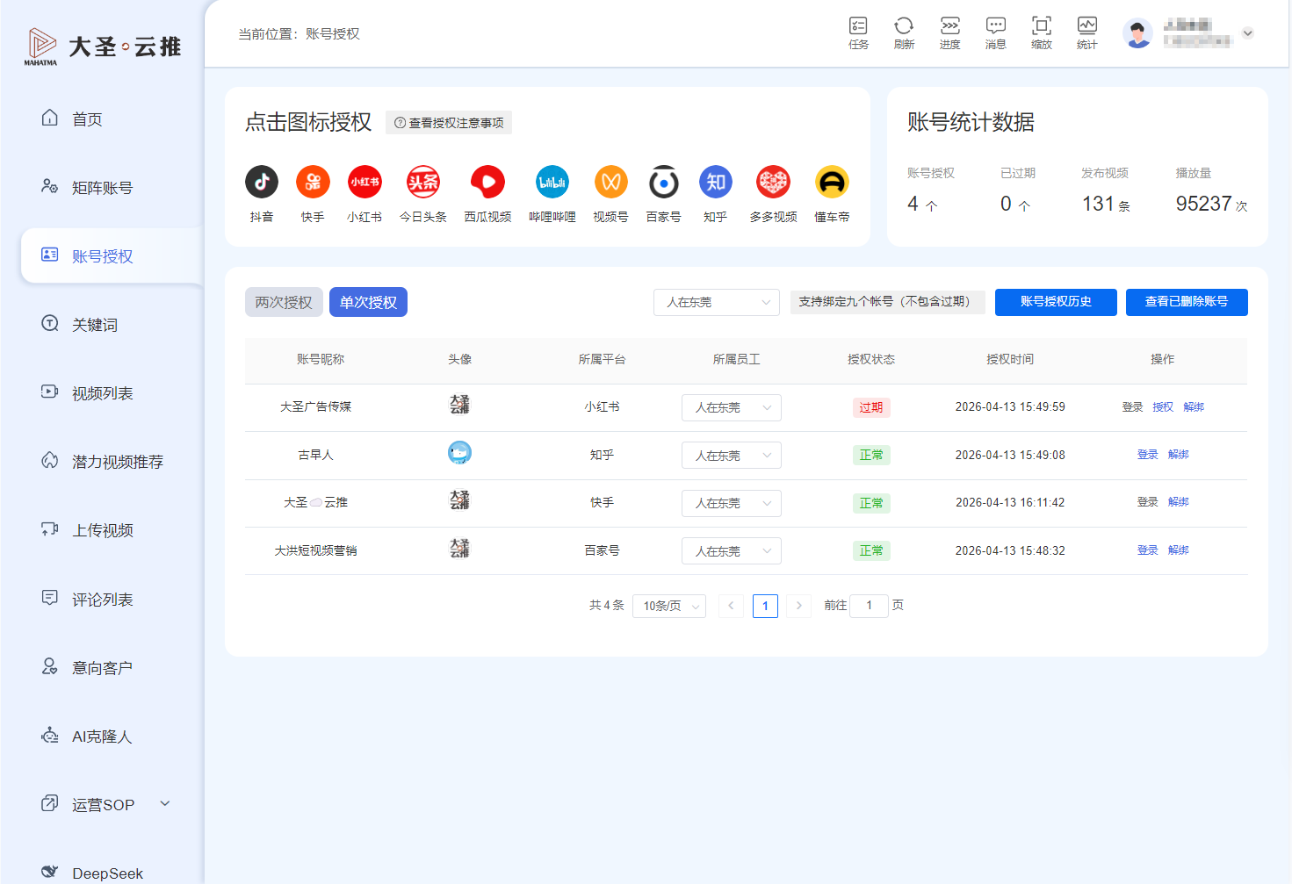
Task: Click the user avatar in header
Action: tap(1137, 33)
